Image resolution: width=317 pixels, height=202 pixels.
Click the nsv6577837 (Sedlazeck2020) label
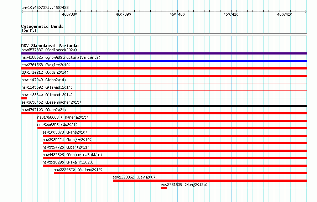click(49, 50)
